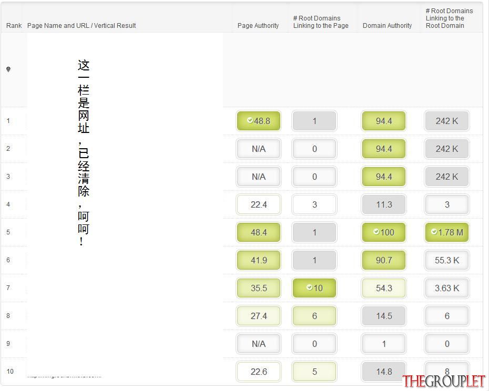
Task: Select the 41.9 Page Authority value
Action: point(259,260)
